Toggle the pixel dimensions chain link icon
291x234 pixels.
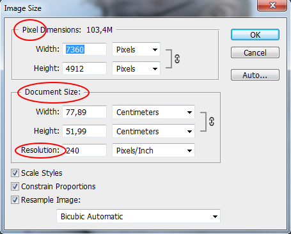click(x=177, y=59)
